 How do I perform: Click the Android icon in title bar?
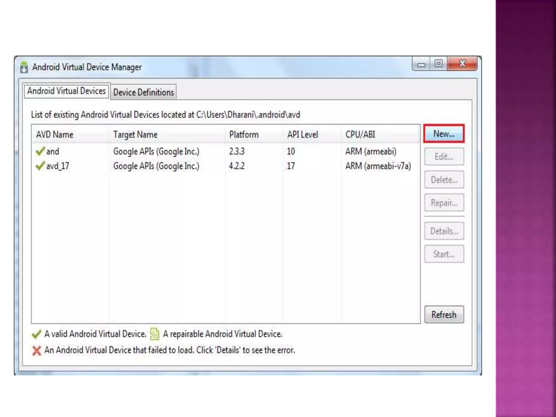[x=24, y=67]
